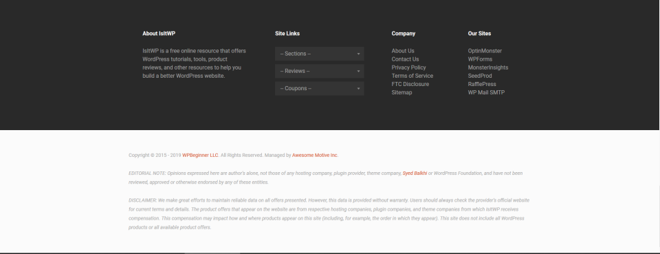Open the Awesome Motive Inc. link
Image resolution: width=660 pixels, height=254 pixels.
(x=316, y=155)
